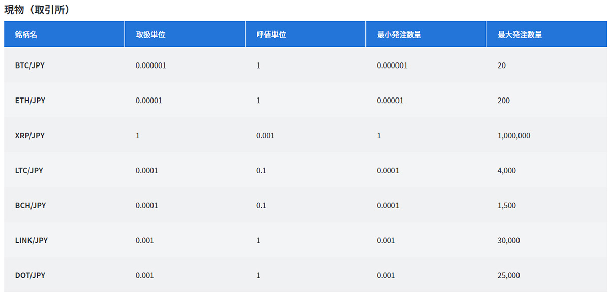
Task: Click XRP/JPY 取扱単位 value 1
Action: 138,136
